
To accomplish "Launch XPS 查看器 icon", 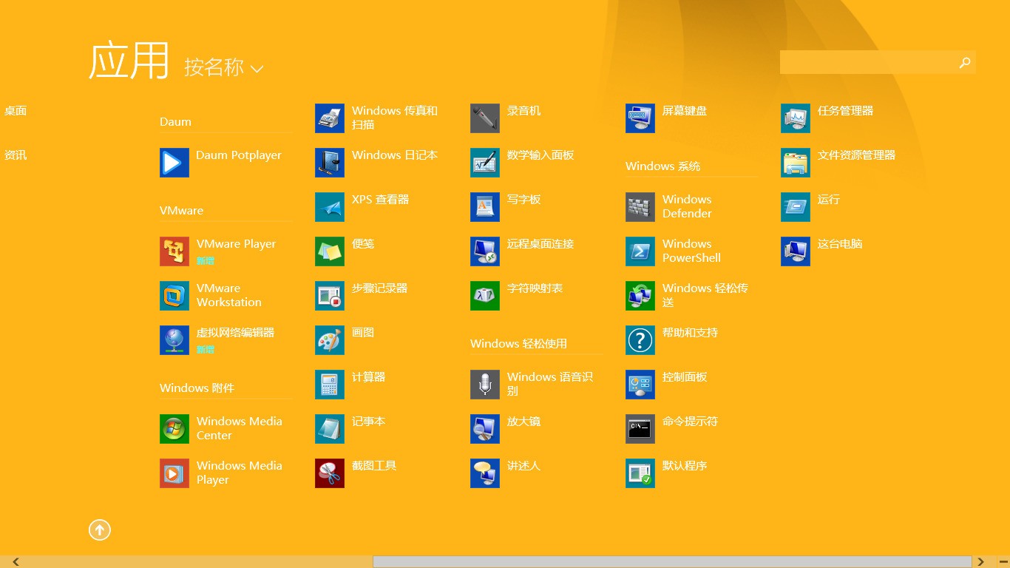I will tap(330, 207).
